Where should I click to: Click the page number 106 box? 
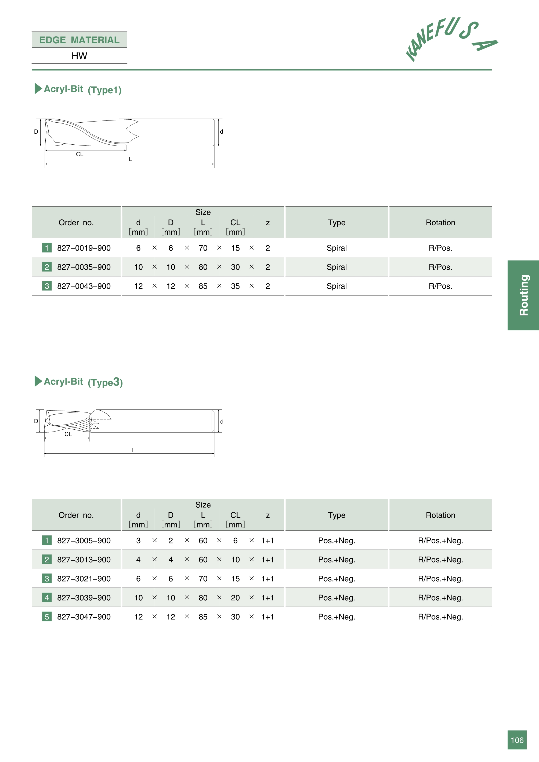(x=517, y=740)
